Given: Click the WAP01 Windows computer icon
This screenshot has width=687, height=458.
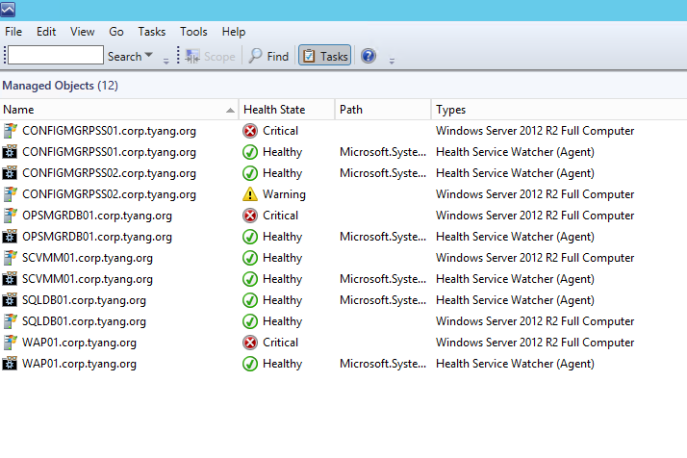Looking at the screenshot, I should [10, 343].
